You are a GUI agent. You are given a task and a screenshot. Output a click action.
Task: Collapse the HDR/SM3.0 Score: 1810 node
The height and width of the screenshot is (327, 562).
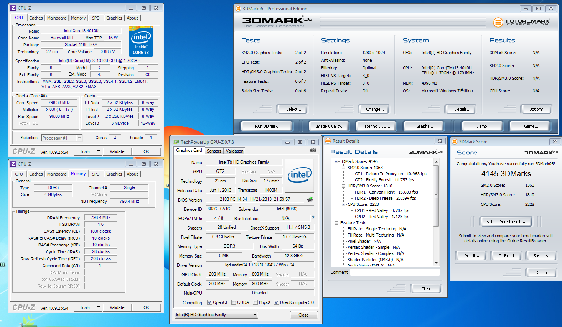(x=343, y=186)
